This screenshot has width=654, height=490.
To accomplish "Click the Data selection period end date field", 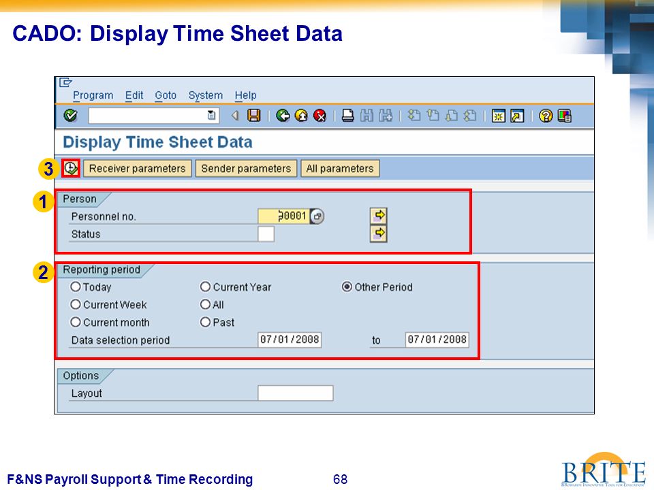I will (x=437, y=340).
